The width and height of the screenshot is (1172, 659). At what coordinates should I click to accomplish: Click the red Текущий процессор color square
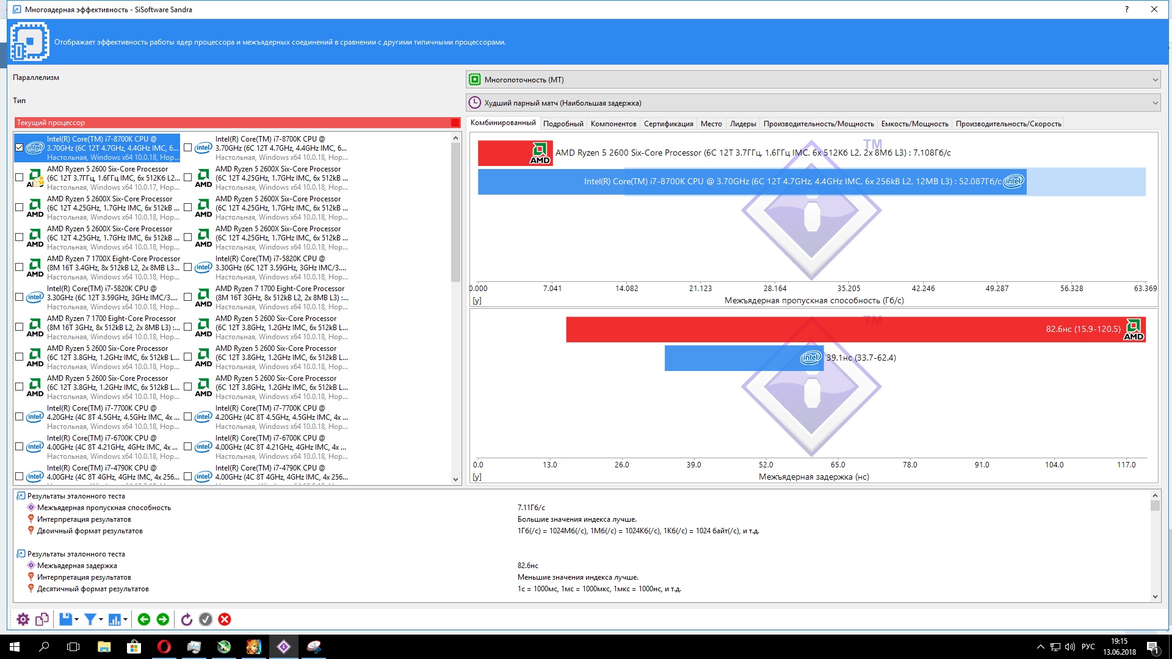point(455,123)
